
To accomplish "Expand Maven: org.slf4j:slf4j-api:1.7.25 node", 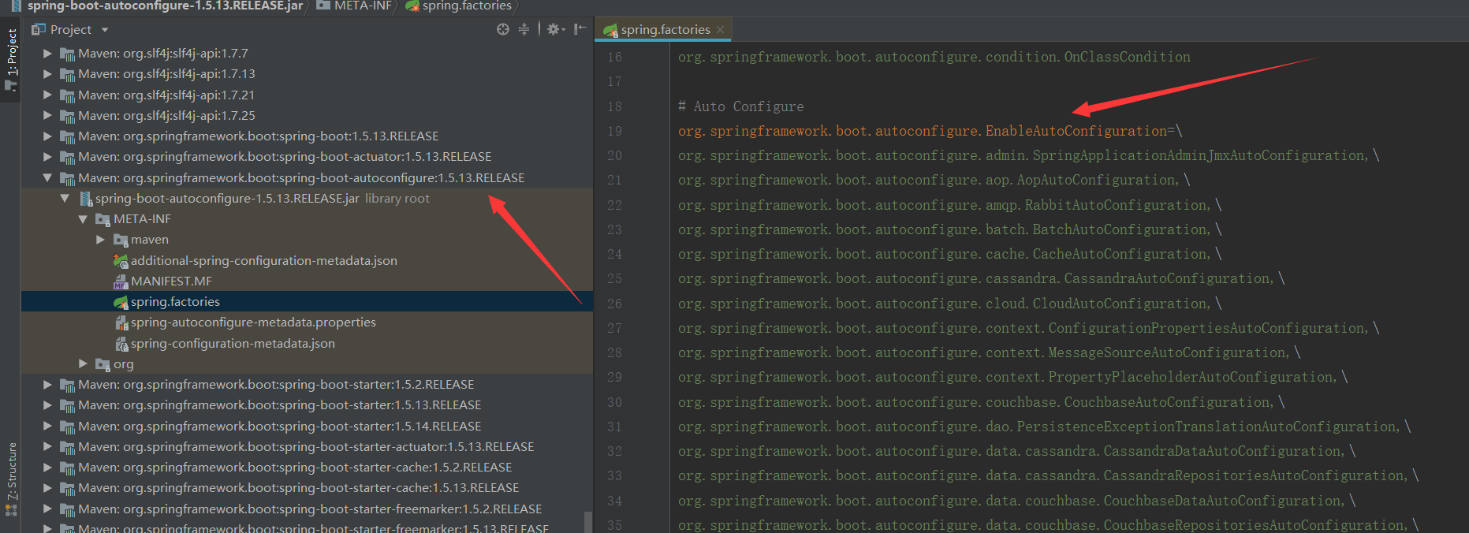I will click(47, 115).
